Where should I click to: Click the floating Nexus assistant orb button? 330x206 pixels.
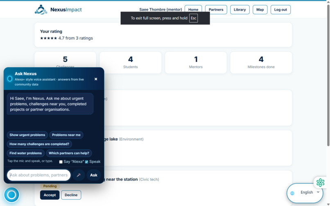click(11, 195)
